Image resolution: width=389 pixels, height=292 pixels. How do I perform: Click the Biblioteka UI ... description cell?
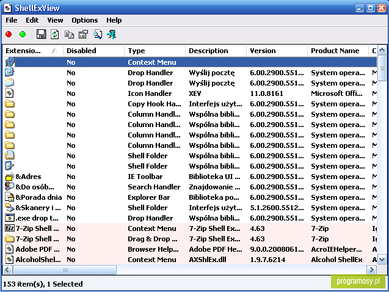[214, 177]
